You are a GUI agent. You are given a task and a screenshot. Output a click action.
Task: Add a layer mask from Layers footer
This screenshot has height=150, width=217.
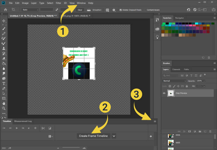[190, 131]
